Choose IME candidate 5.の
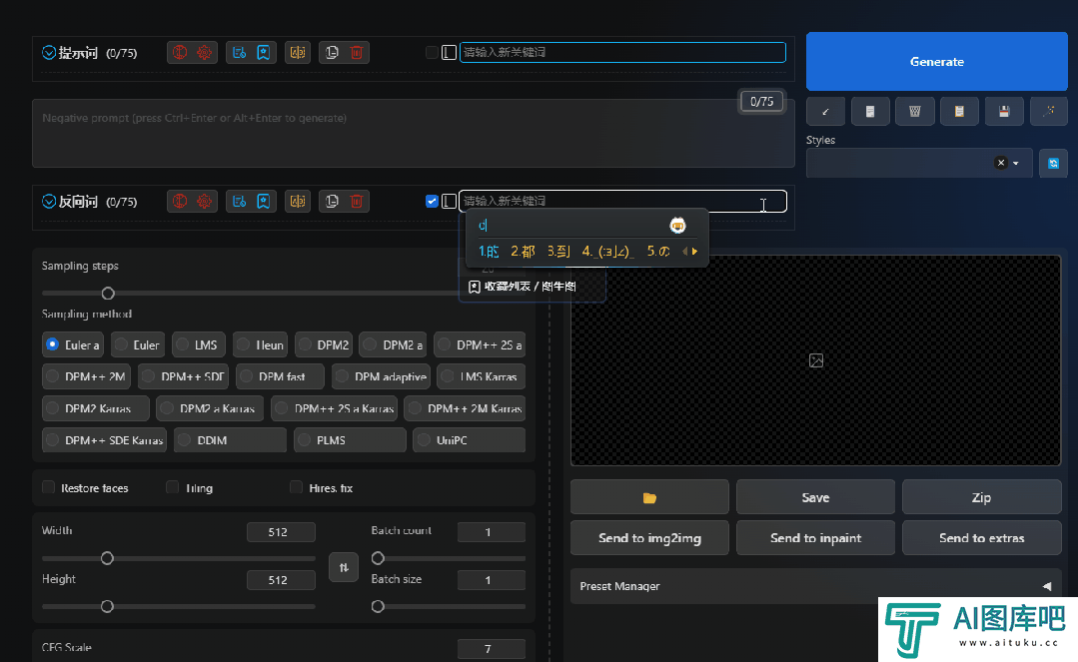 coord(658,252)
